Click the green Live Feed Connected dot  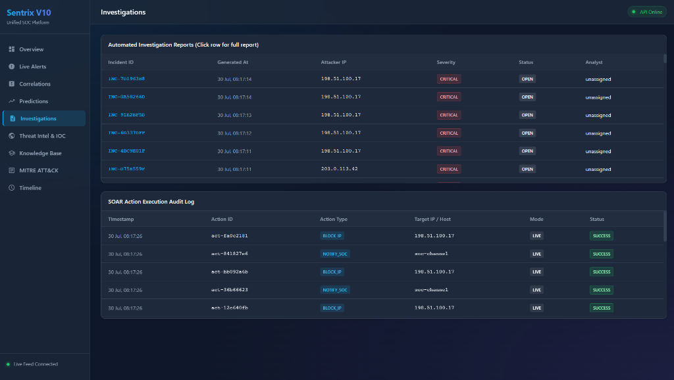coord(8,364)
